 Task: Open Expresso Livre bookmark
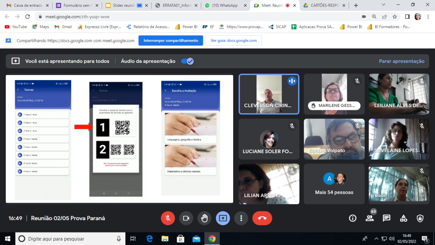[99, 27]
